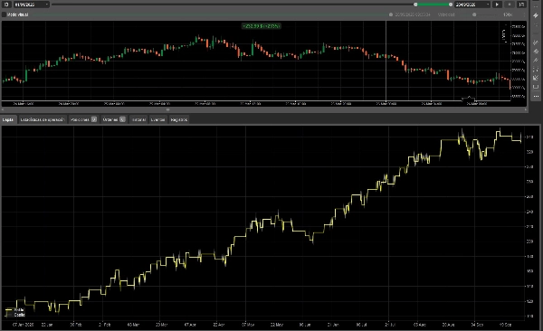Click the trend line drawing tool icon
The width and height of the screenshot is (543, 331).
coord(536,43)
